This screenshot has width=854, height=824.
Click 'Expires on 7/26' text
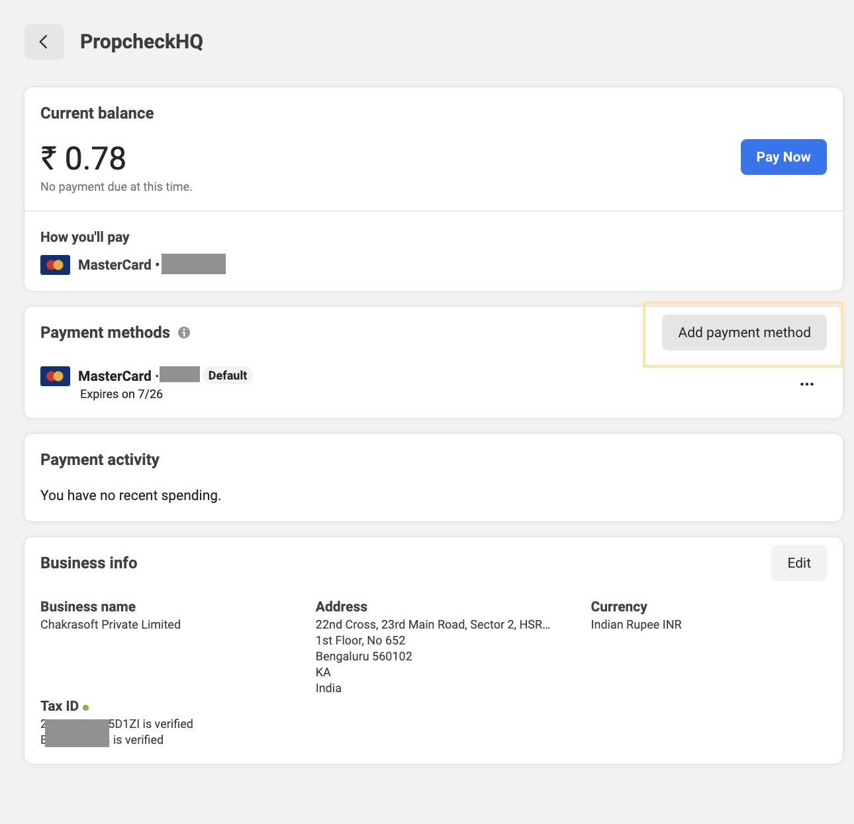coord(121,394)
